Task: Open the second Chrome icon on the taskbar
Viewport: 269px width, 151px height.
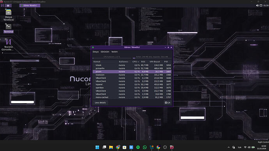Action: (x=158, y=147)
